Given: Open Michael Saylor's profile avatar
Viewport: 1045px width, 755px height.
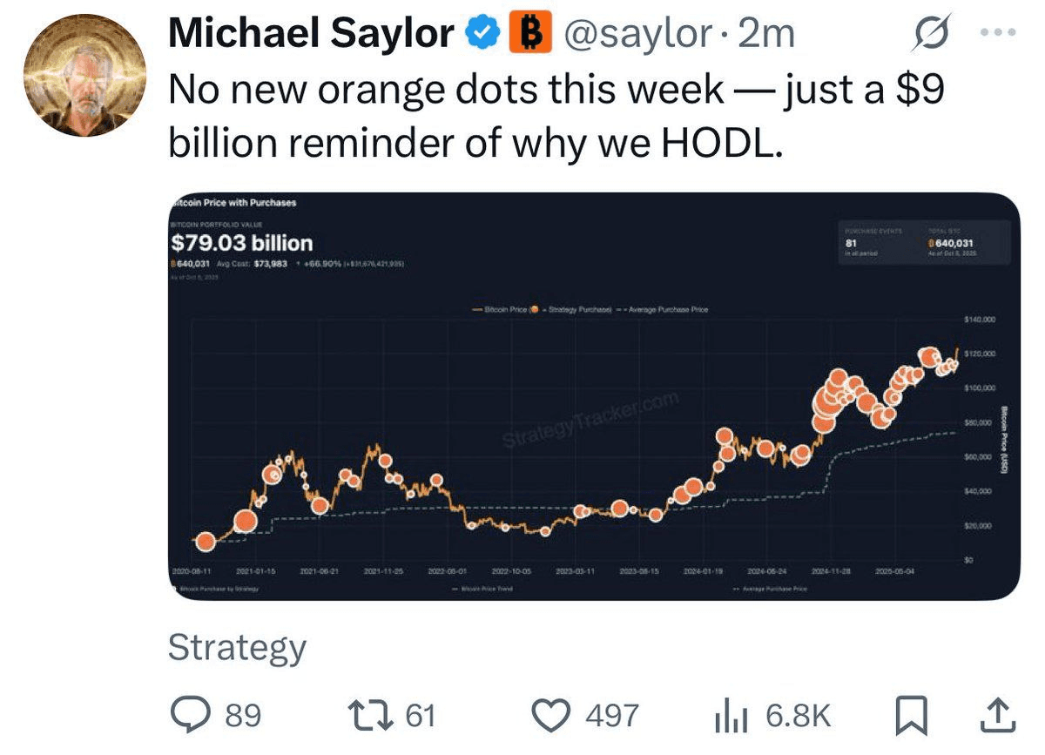Looking at the screenshot, I should click(x=84, y=75).
